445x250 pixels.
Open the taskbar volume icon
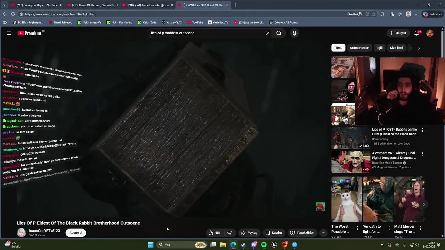point(417,245)
